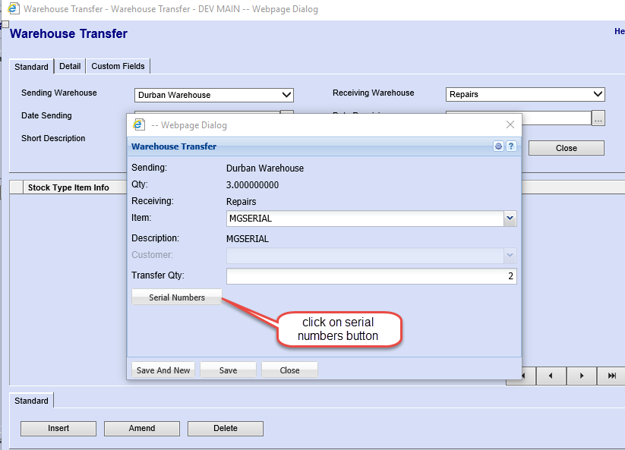The width and height of the screenshot is (625, 450).
Task: Click the Internet Explorer icon in main title bar
Action: point(13,9)
